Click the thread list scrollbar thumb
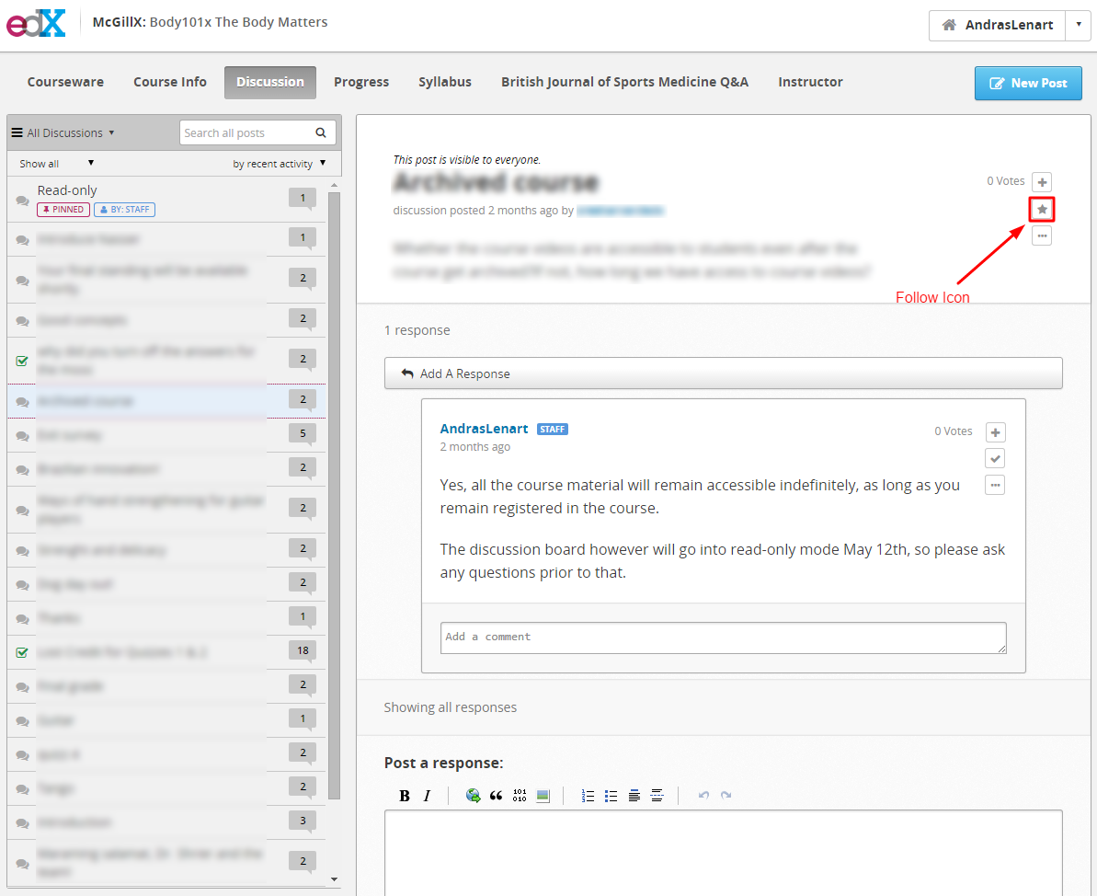Image resolution: width=1097 pixels, height=896 pixels. tap(334, 496)
